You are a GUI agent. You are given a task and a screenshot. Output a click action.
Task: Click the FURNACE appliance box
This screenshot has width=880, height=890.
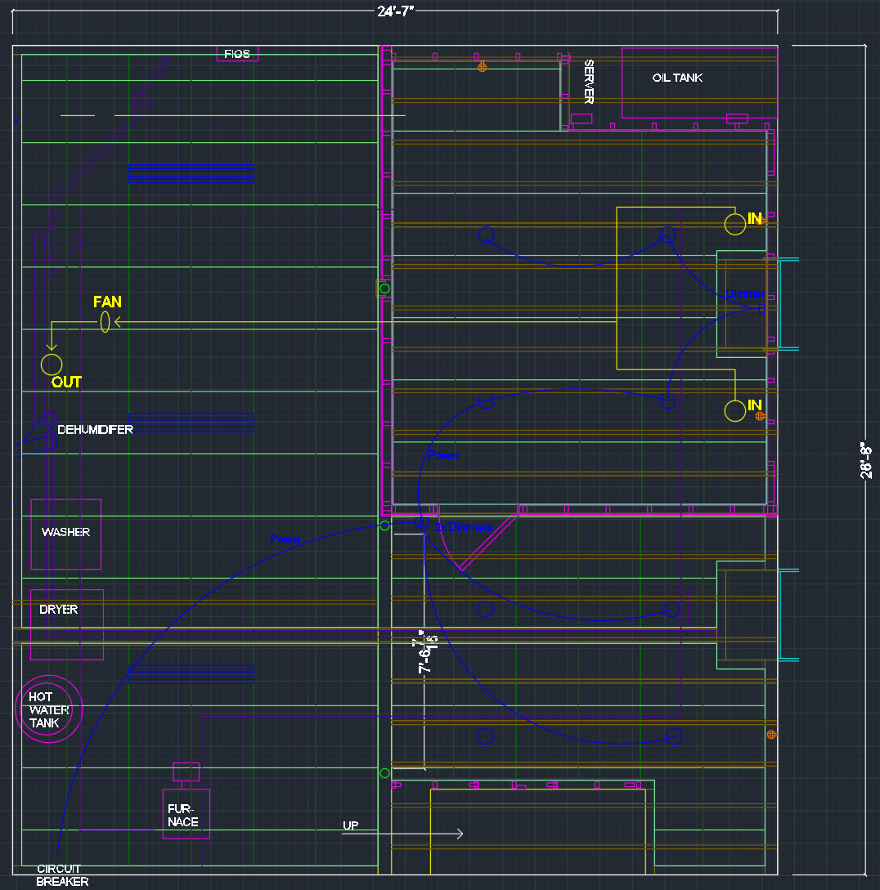(x=186, y=814)
